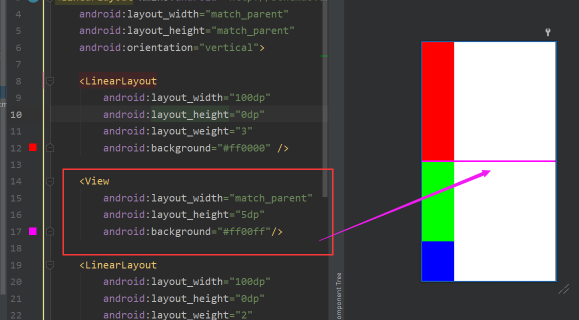
Task: Click the fold end marker on line 12
Action: 50,147
